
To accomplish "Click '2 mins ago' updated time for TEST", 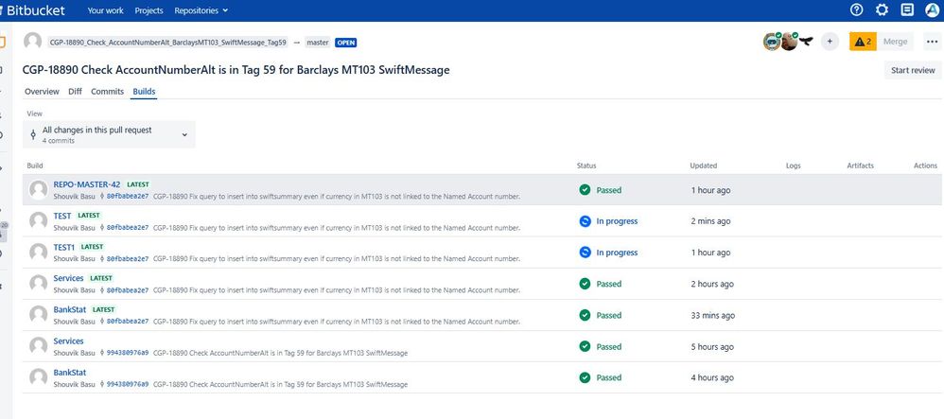I will coord(710,221).
